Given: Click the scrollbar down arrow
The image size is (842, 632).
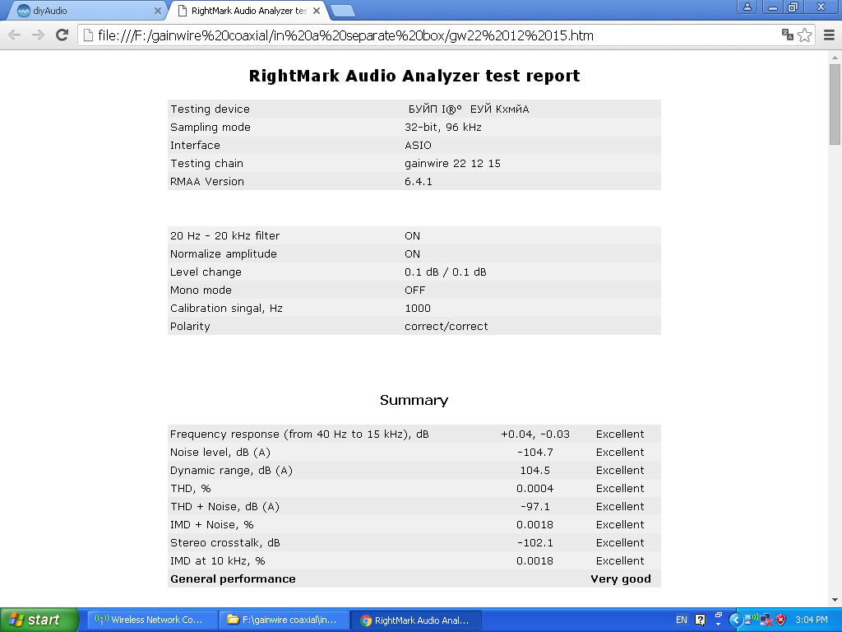Looking at the screenshot, I should click(835, 600).
